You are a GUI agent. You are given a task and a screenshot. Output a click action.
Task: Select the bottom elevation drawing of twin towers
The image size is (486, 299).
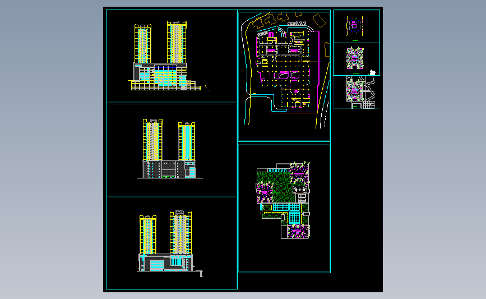click(170, 243)
